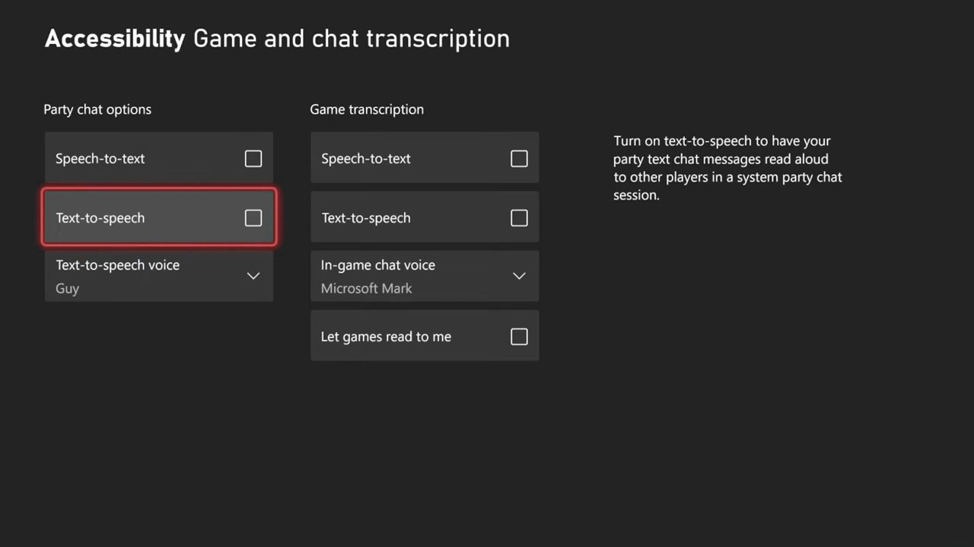
Task: Expand the chevron next to Microsoft Mark
Action: point(518,276)
